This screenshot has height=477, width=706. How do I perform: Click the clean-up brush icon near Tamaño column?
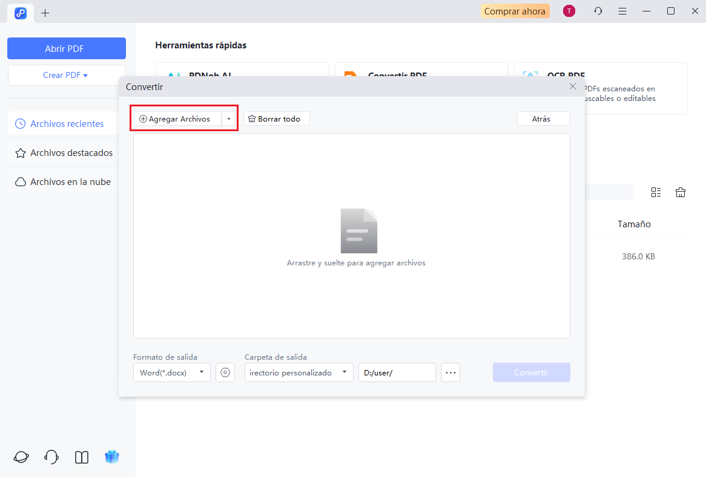[x=680, y=192]
